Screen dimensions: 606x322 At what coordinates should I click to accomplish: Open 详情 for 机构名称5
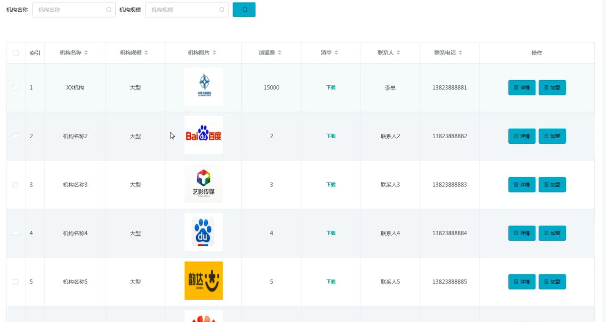[x=522, y=282]
